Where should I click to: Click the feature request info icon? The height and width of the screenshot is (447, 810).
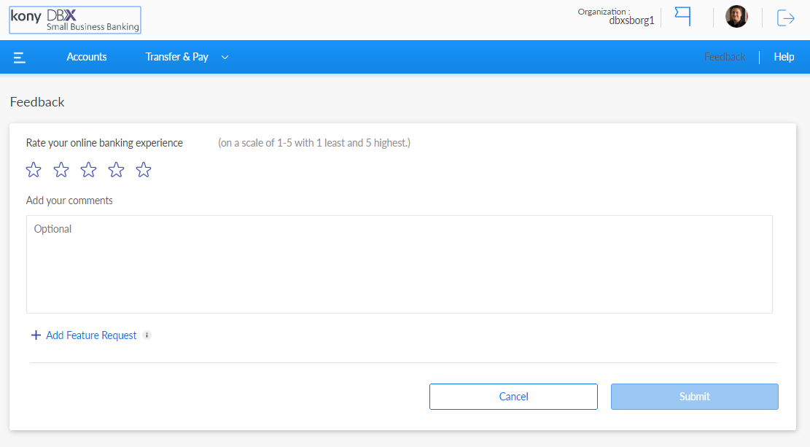pos(147,335)
